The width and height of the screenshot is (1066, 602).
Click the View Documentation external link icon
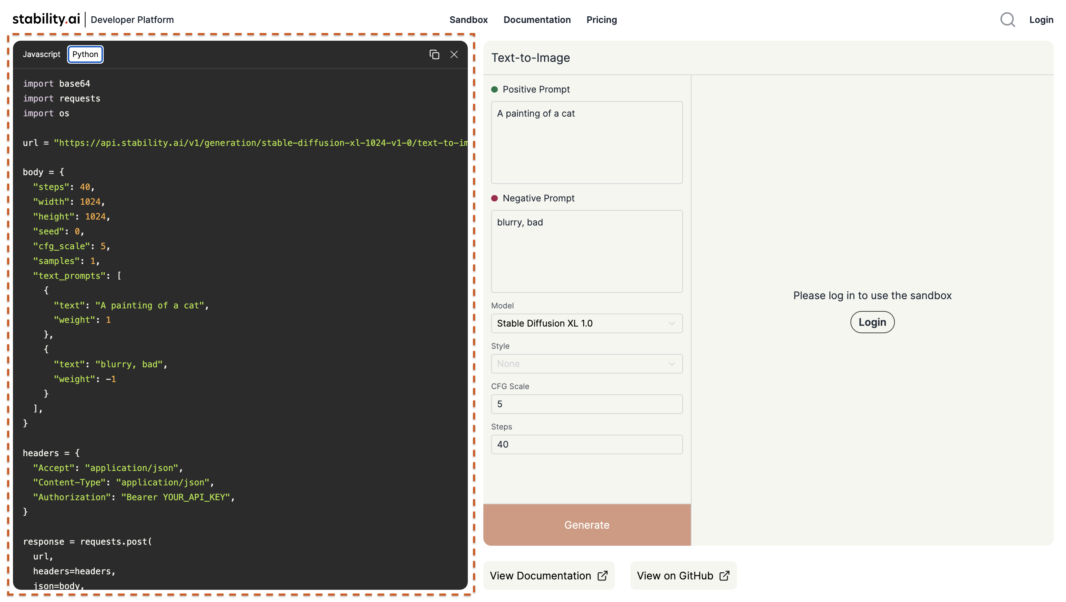tap(603, 576)
